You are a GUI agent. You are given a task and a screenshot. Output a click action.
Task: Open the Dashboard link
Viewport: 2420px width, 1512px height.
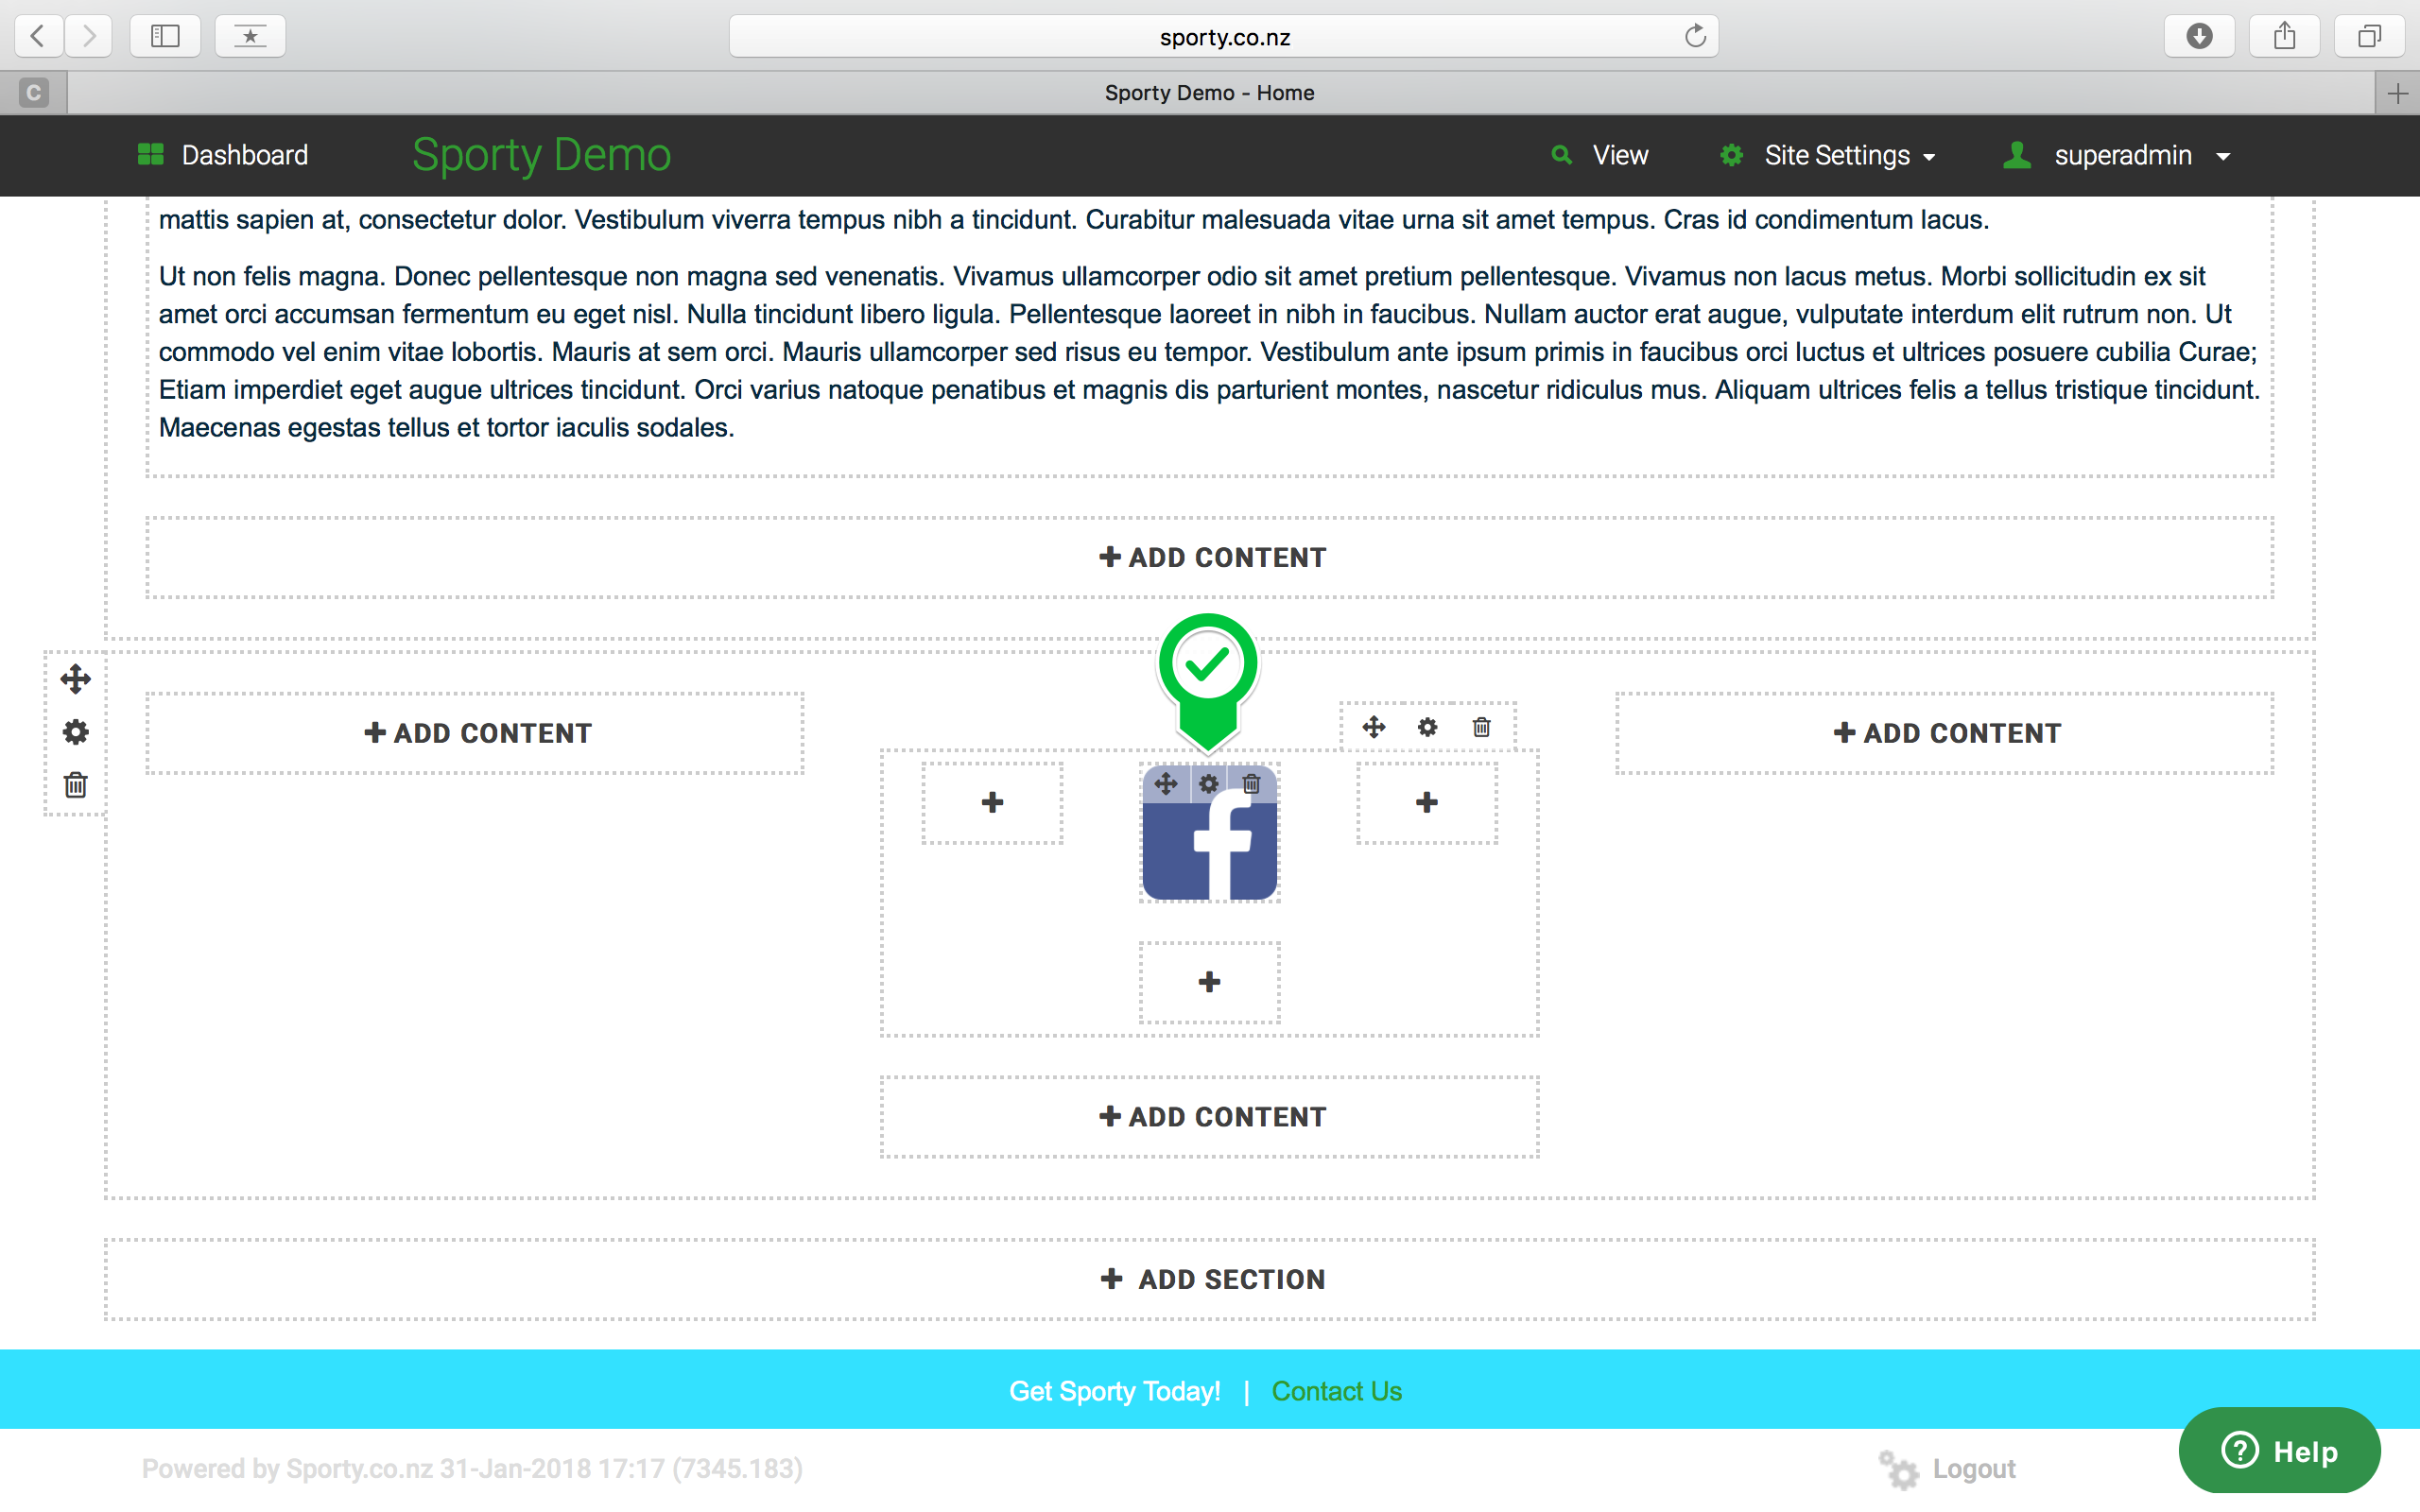coord(245,155)
